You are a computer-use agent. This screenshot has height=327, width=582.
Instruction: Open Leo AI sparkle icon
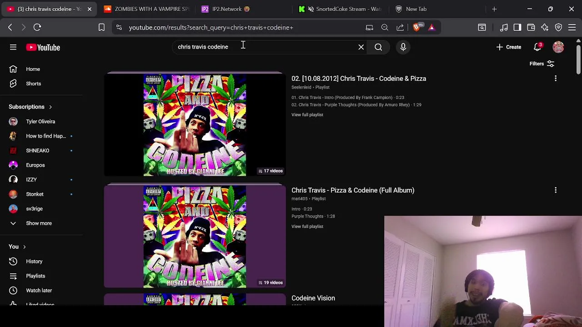click(x=545, y=28)
